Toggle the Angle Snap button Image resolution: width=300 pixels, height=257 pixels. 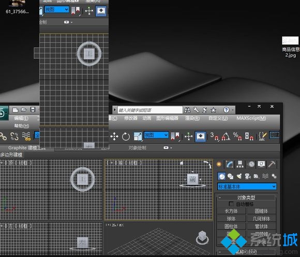(226, 136)
